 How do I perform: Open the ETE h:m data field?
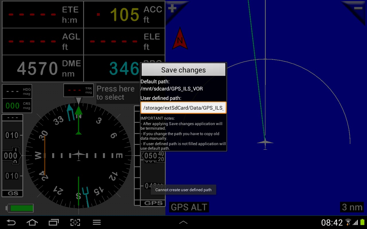[x=43, y=15]
